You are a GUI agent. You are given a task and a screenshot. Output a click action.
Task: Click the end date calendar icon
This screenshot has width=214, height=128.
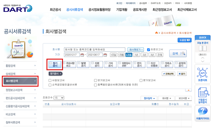click(x=105, y=55)
